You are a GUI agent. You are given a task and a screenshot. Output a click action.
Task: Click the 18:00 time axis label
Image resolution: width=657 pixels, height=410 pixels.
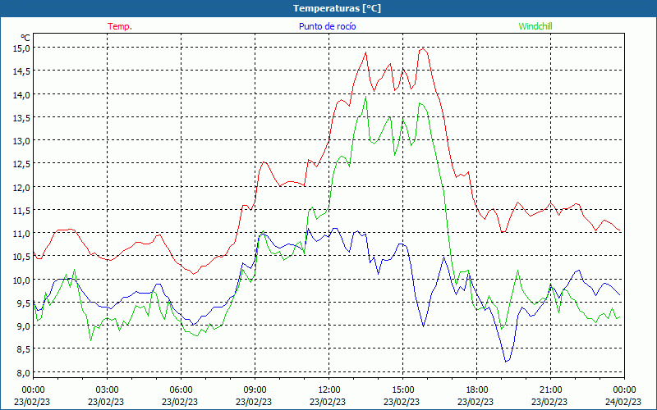point(477,390)
